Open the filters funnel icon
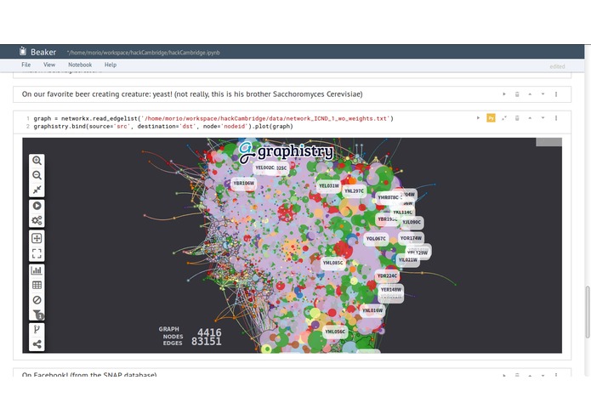 37,315
